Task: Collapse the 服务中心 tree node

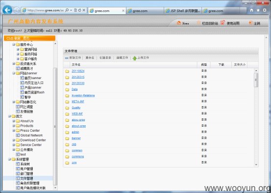Action: (x=14, y=45)
